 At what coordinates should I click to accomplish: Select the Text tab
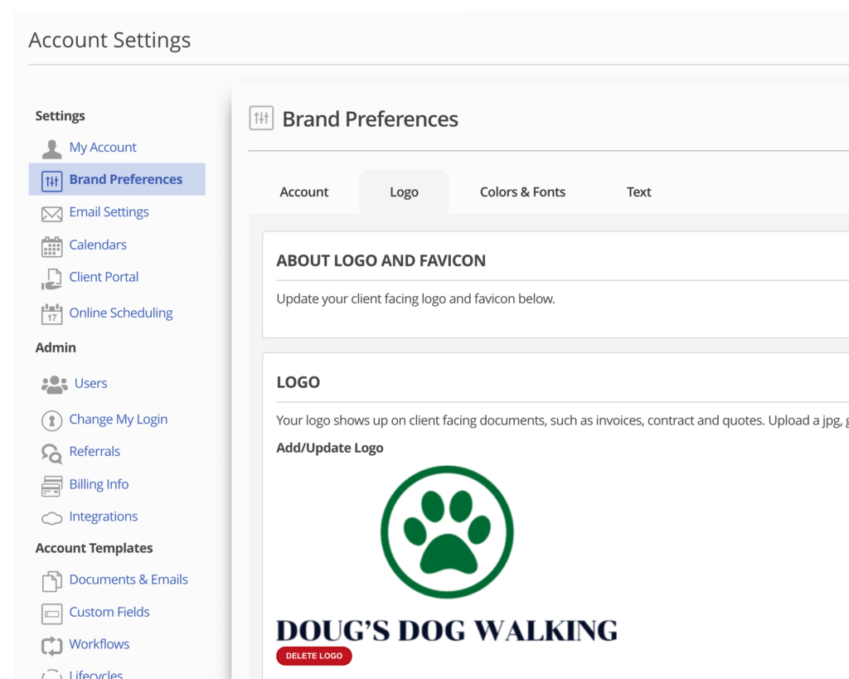(x=638, y=192)
